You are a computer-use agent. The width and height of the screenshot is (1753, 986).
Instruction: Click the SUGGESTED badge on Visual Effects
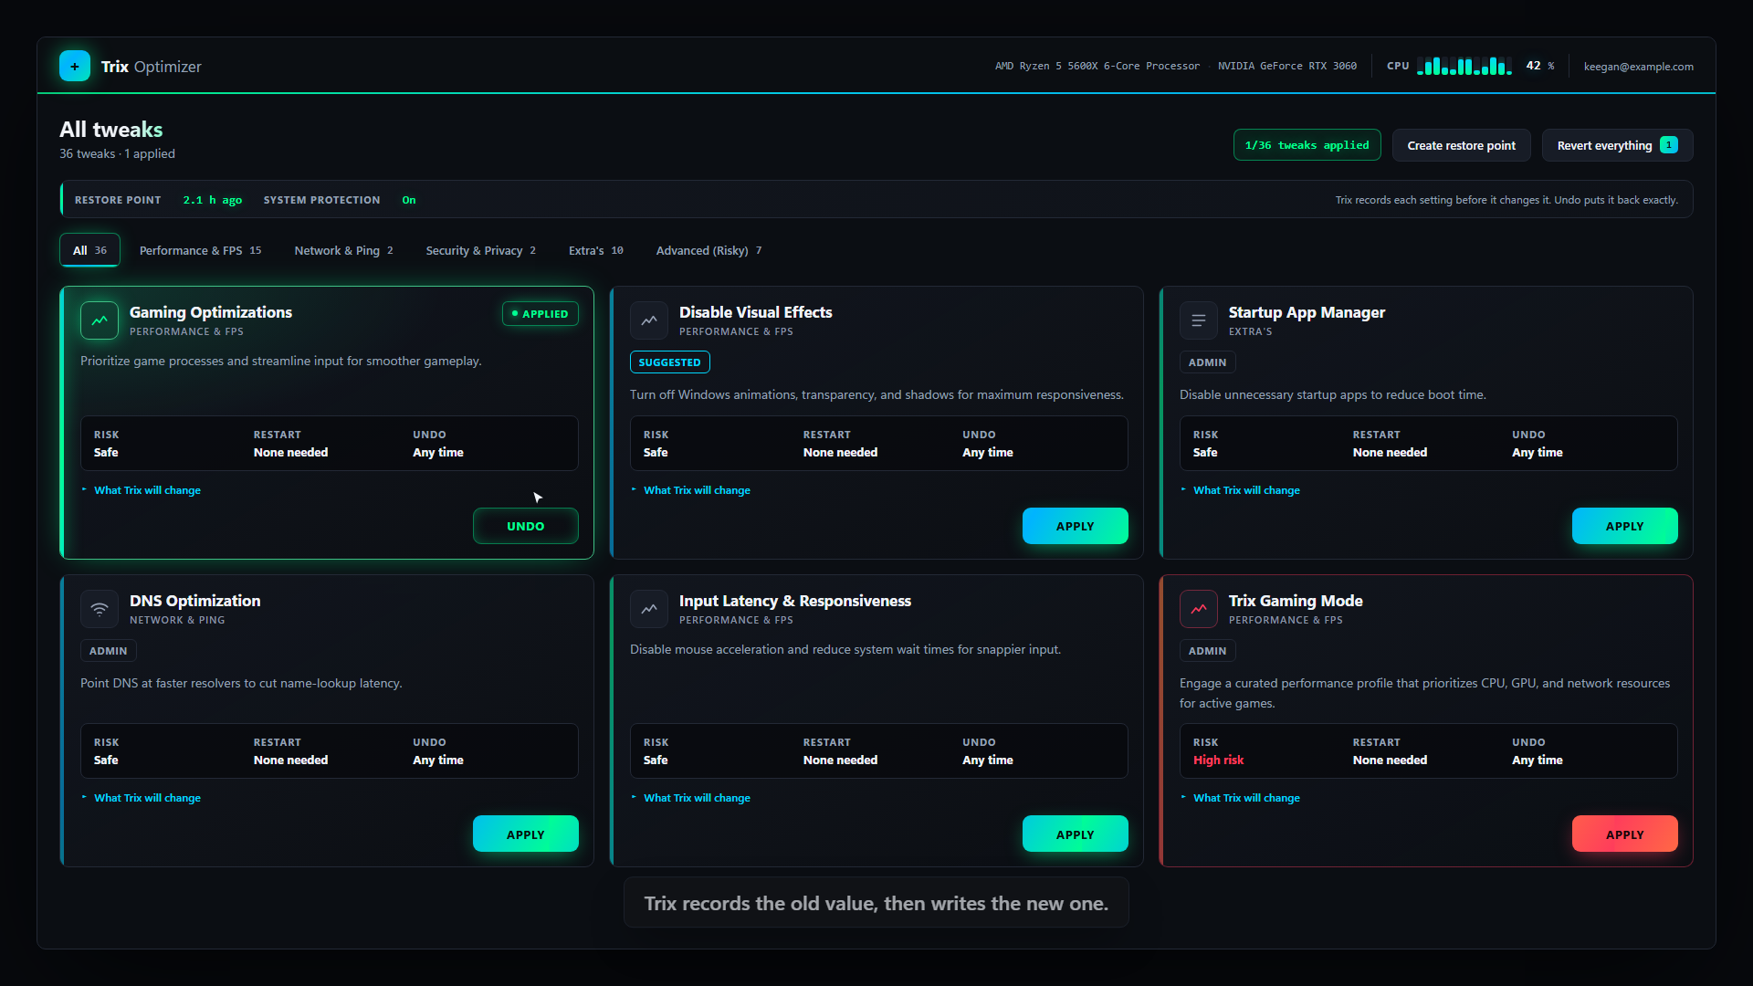point(669,362)
